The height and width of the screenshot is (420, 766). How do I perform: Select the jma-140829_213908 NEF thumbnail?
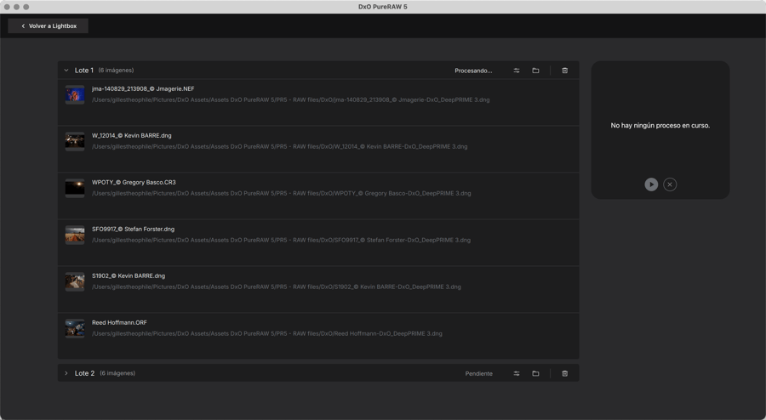pos(75,94)
